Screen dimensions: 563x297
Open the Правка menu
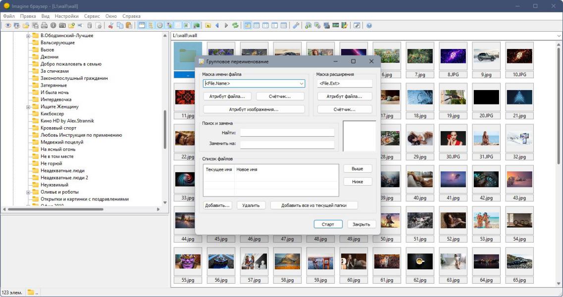[x=28, y=16]
